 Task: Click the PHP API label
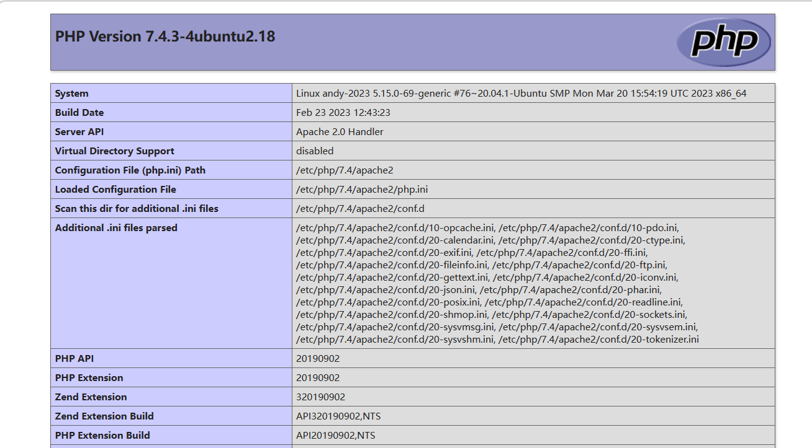(x=74, y=359)
